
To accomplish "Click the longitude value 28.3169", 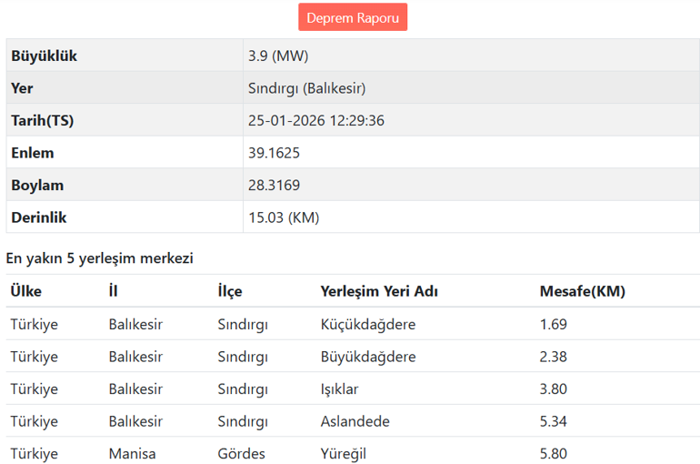I will 274,185.
